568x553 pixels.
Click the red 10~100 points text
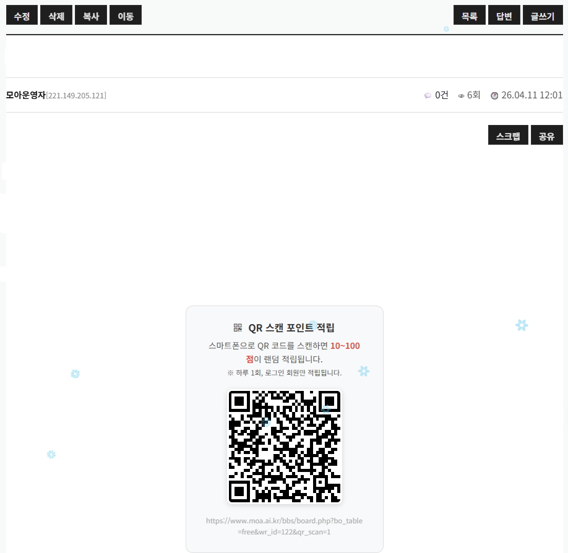[345, 346]
